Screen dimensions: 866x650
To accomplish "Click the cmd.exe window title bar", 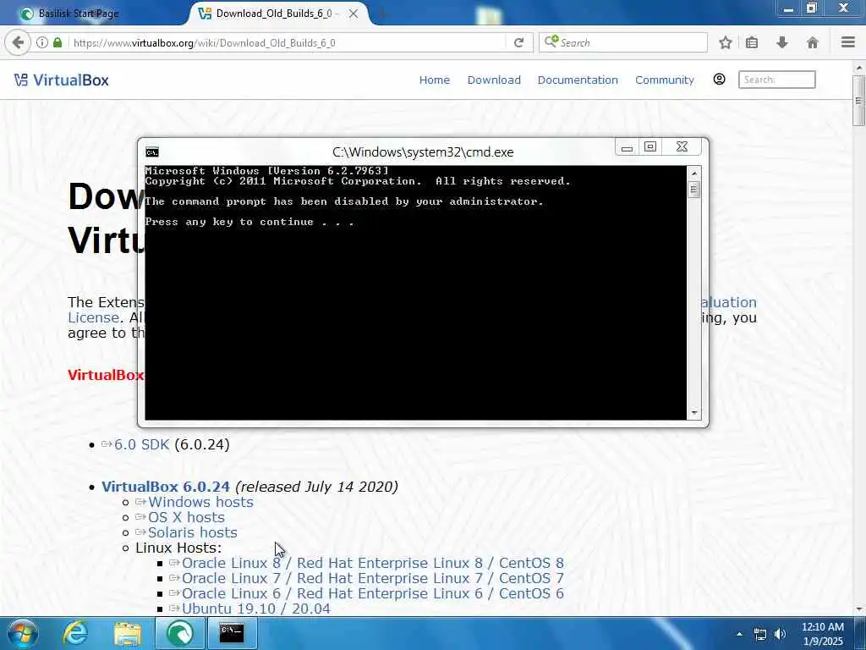I will [x=423, y=152].
